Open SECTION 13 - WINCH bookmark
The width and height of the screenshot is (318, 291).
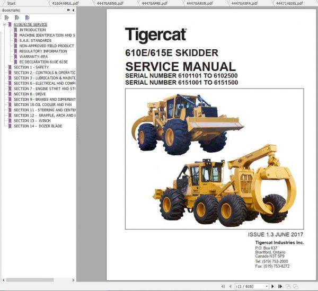click(32, 121)
